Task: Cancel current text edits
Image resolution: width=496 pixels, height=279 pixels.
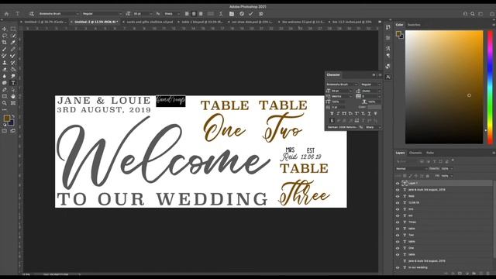Action: [x=242, y=14]
